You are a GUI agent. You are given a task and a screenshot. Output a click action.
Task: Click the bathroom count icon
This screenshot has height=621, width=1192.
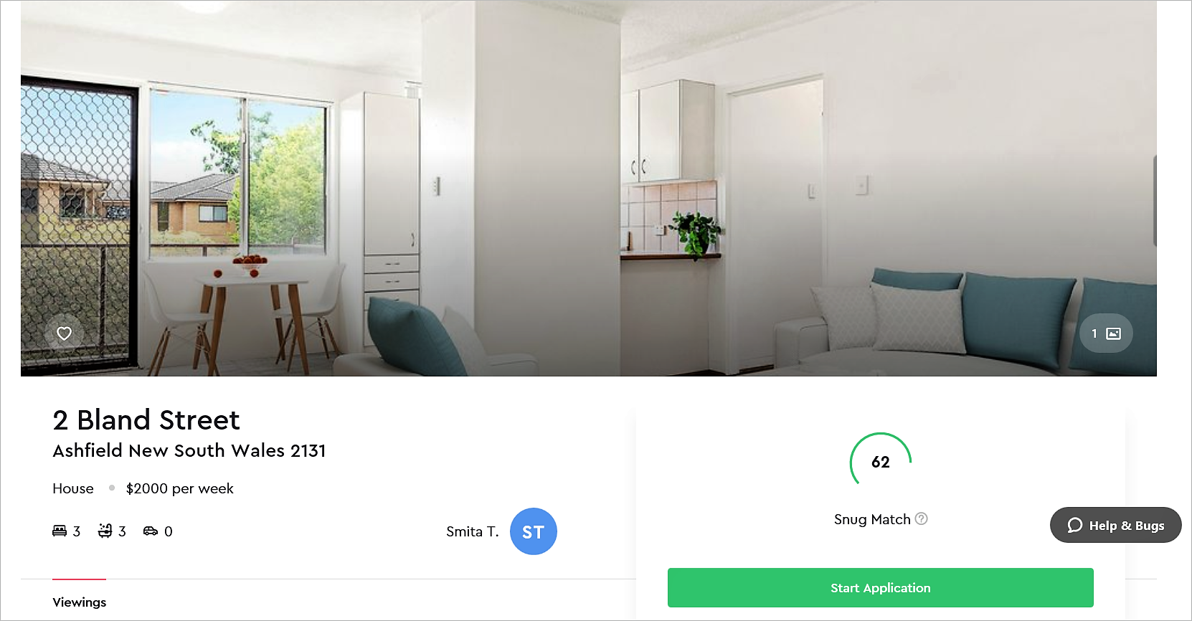(x=105, y=531)
